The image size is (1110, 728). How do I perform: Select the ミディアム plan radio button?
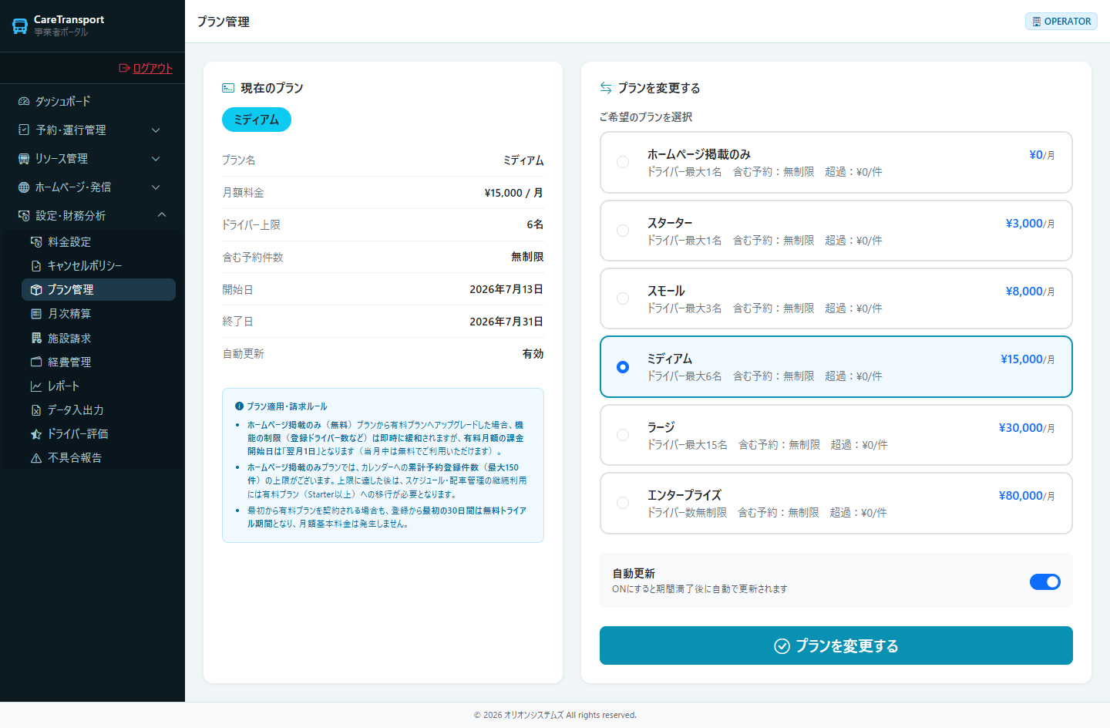(x=623, y=367)
